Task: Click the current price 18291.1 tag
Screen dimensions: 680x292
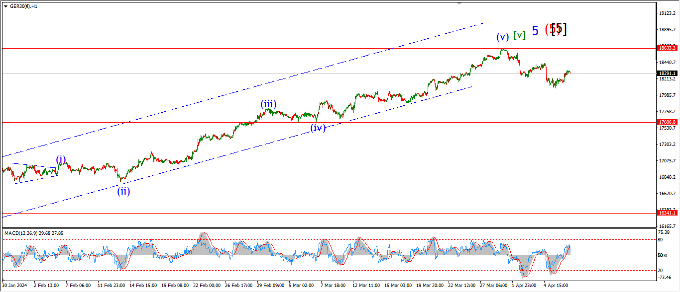Action: point(667,73)
